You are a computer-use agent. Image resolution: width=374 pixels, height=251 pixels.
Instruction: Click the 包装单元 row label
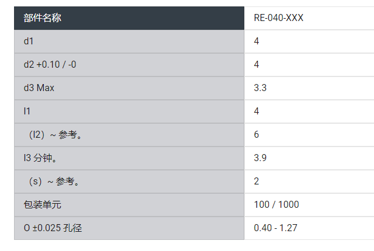[43, 205]
